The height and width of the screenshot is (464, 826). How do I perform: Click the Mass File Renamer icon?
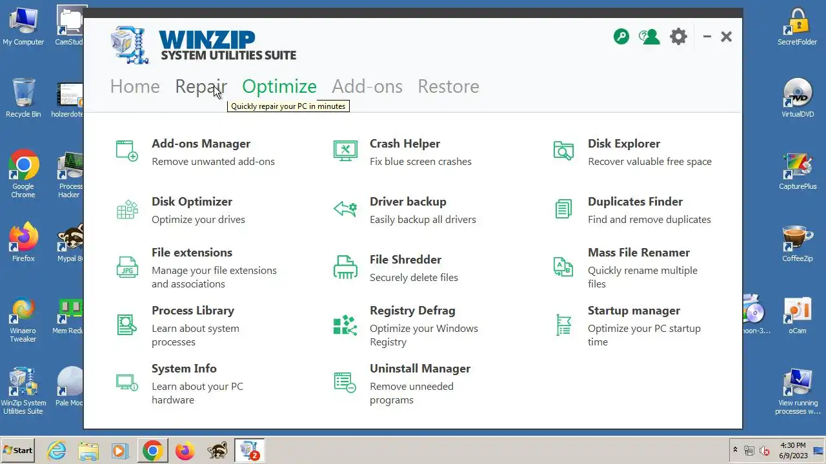pos(563,267)
